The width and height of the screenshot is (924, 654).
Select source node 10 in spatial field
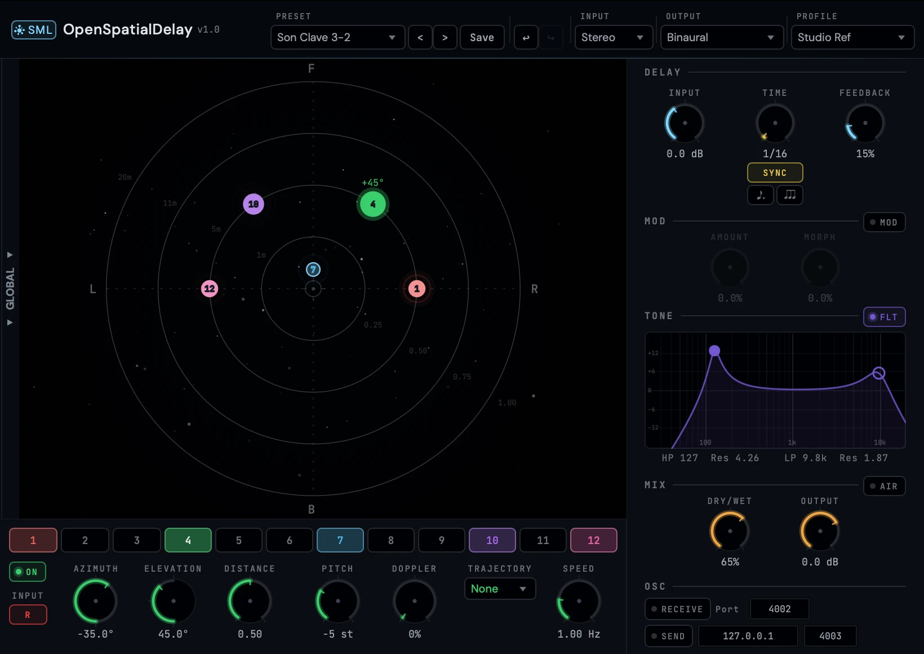(x=254, y=204)
